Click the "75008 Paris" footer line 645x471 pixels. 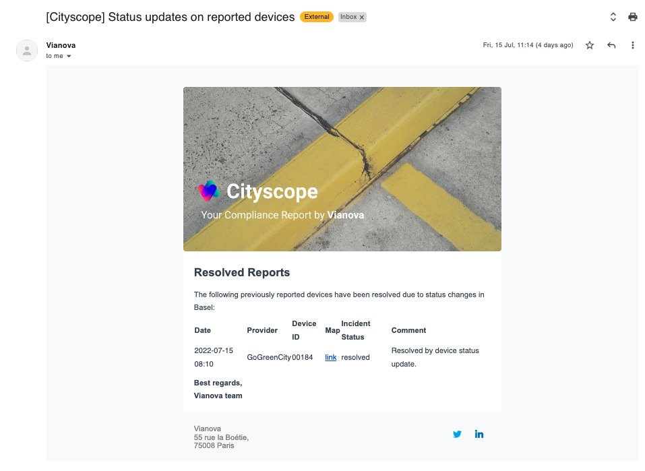214,445
